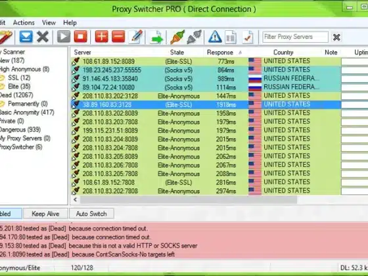Click the horizontal scrollbar left arrow

tap(76, 200)
